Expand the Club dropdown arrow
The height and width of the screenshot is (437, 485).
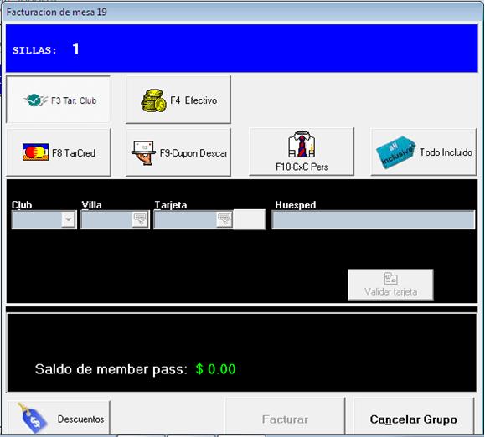[x=69, y=219]
